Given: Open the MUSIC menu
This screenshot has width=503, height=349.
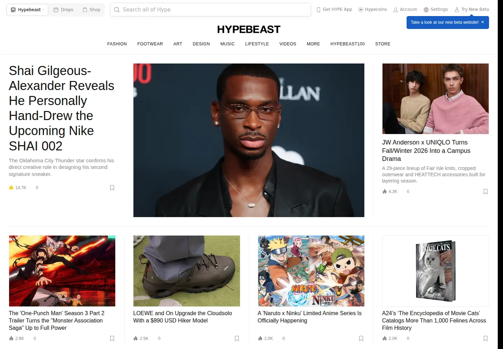Looking at the screenshot, I should coord(227,44).
